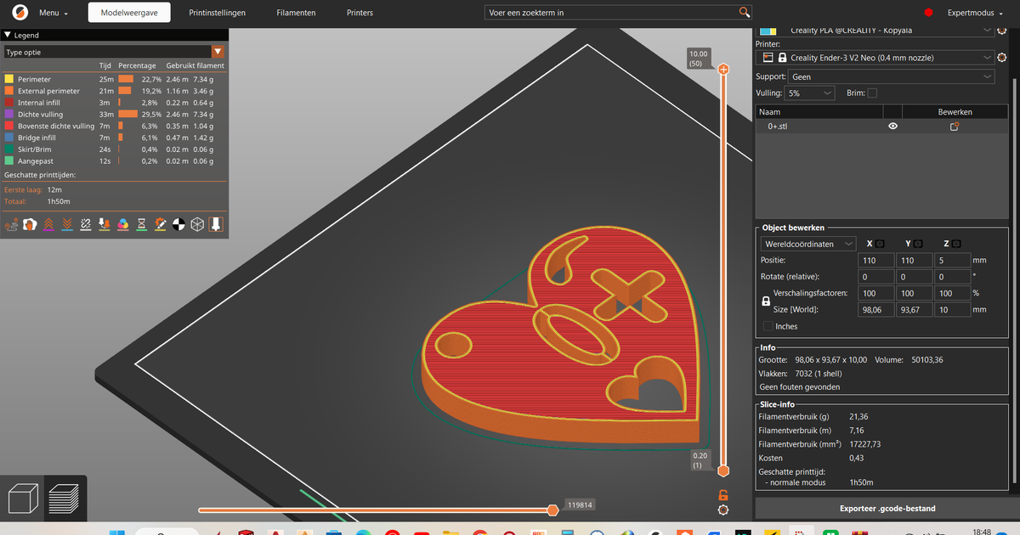Toggle tool changes icon in legend

click(105, 224)
